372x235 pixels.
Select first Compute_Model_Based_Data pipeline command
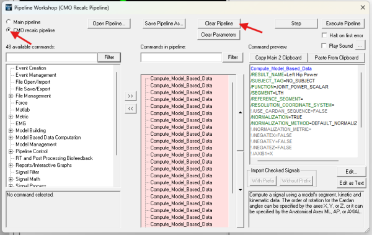coord(181,78)
